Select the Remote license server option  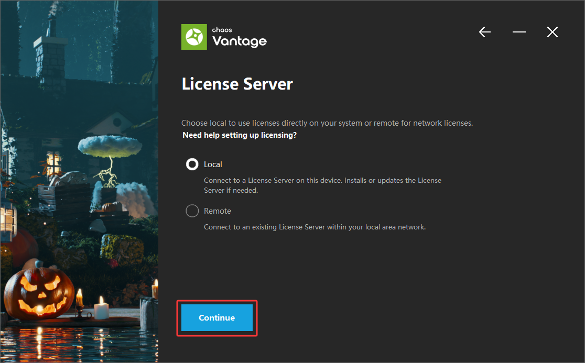coord(192,211)
